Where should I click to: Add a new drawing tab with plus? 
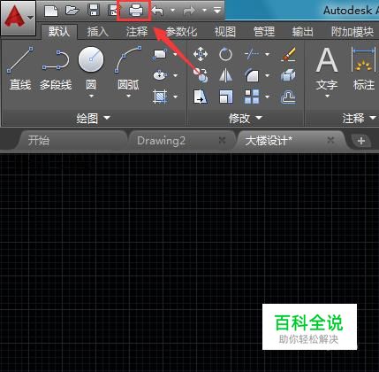[x=361, y=141]
